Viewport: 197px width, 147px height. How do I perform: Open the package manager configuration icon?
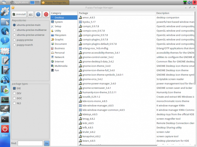click(31, 14)
